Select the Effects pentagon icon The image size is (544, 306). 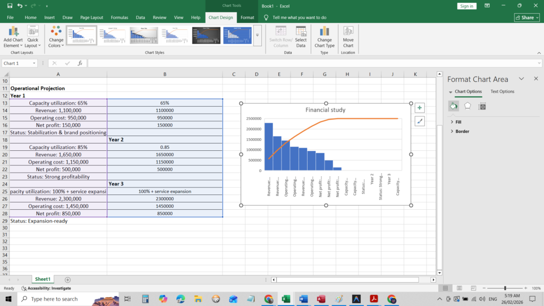coord(467,106)
